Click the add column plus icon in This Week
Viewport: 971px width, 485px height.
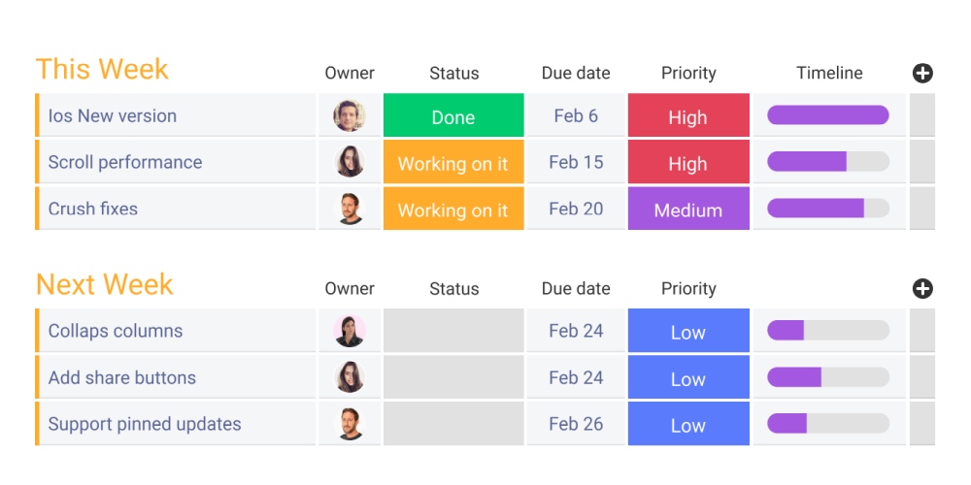(x=922, y=73)
